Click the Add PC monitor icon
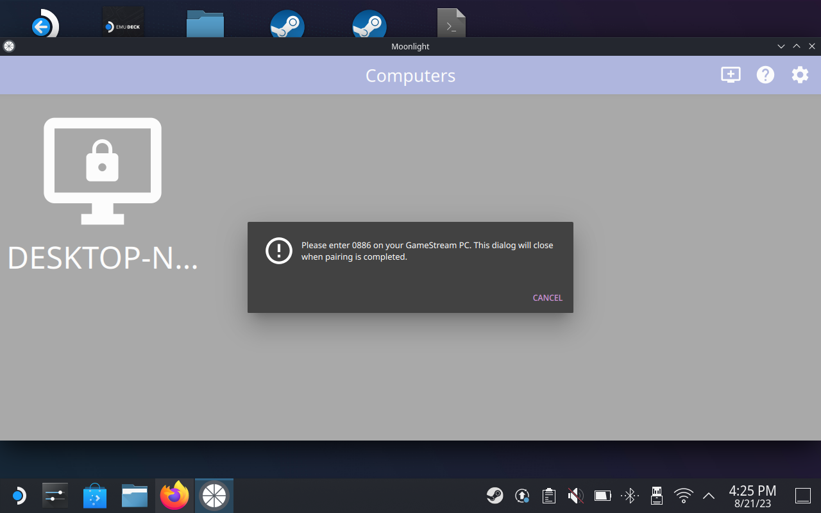 (731, 75)
